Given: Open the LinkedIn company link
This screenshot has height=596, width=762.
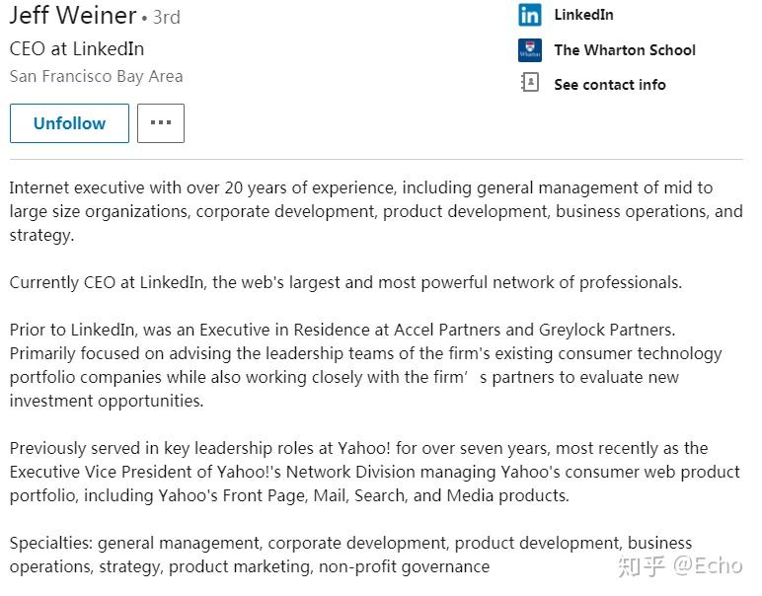Looking at the screenshot, I should [583, 15].
